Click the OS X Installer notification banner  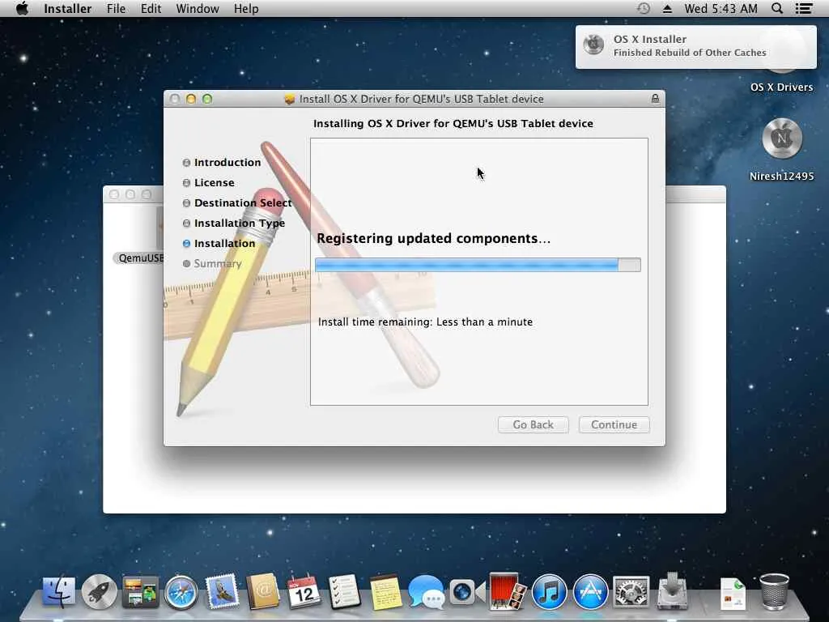tap(695, 46)
